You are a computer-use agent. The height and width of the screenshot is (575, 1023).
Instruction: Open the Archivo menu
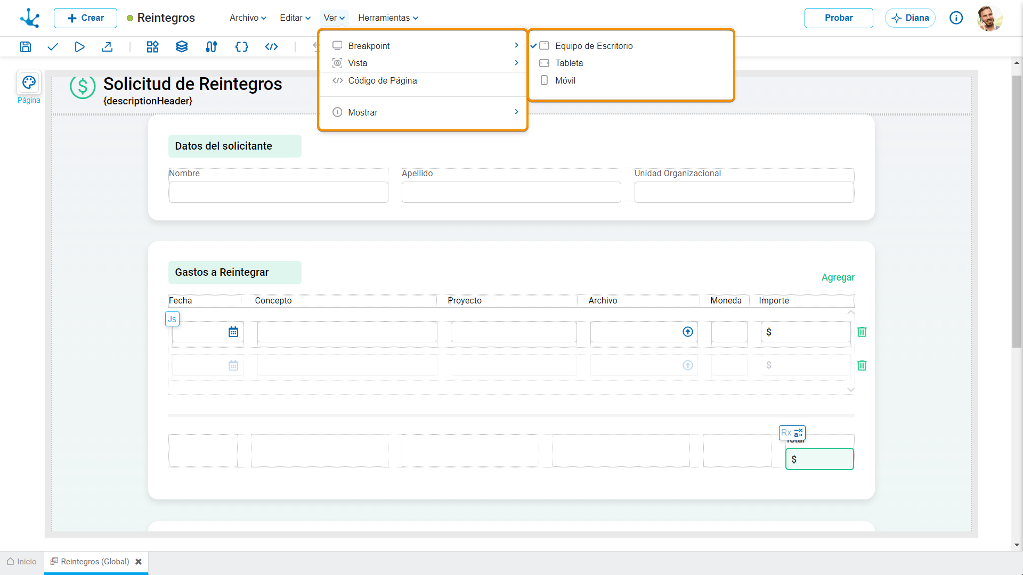coord(248,18)
